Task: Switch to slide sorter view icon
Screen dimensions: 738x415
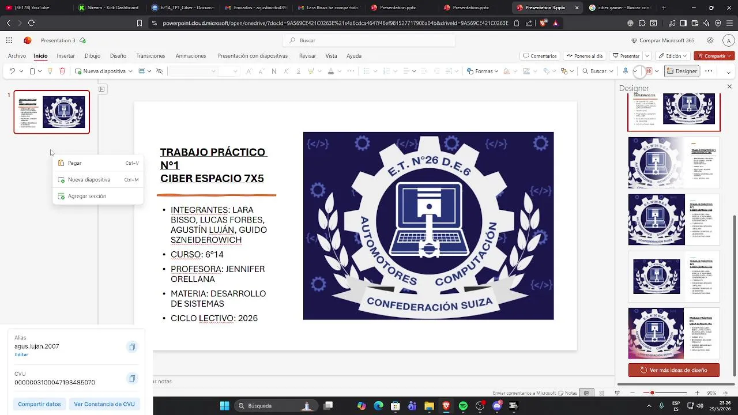Action: click(602, 393)
